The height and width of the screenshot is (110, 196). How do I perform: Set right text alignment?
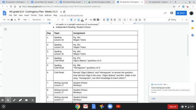(111, 20)
